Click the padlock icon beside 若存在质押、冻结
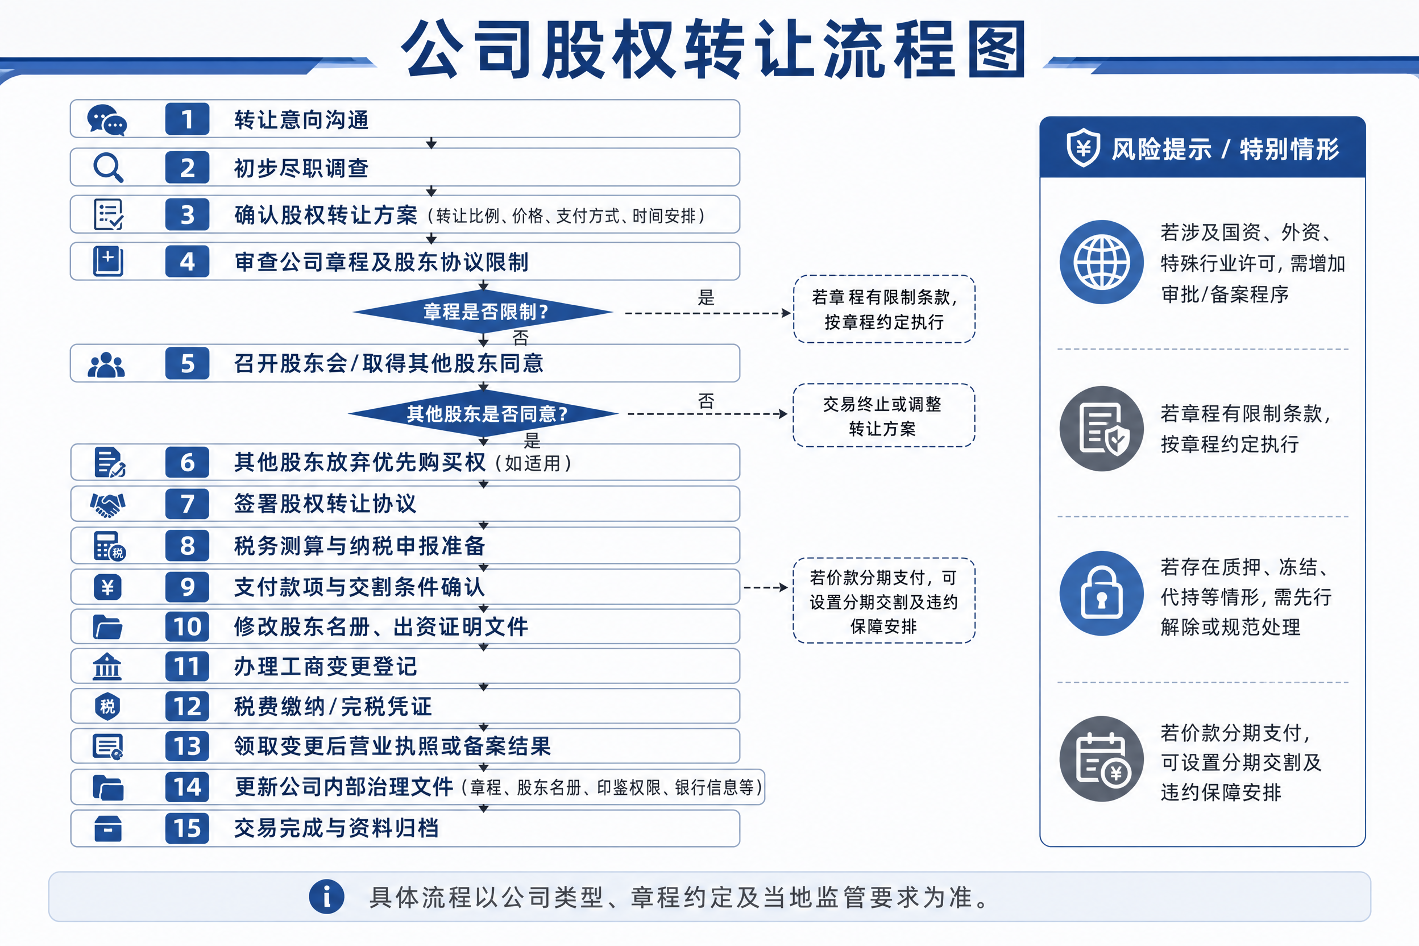This screenshot has width=1419, height=946. pos(1102,593)
